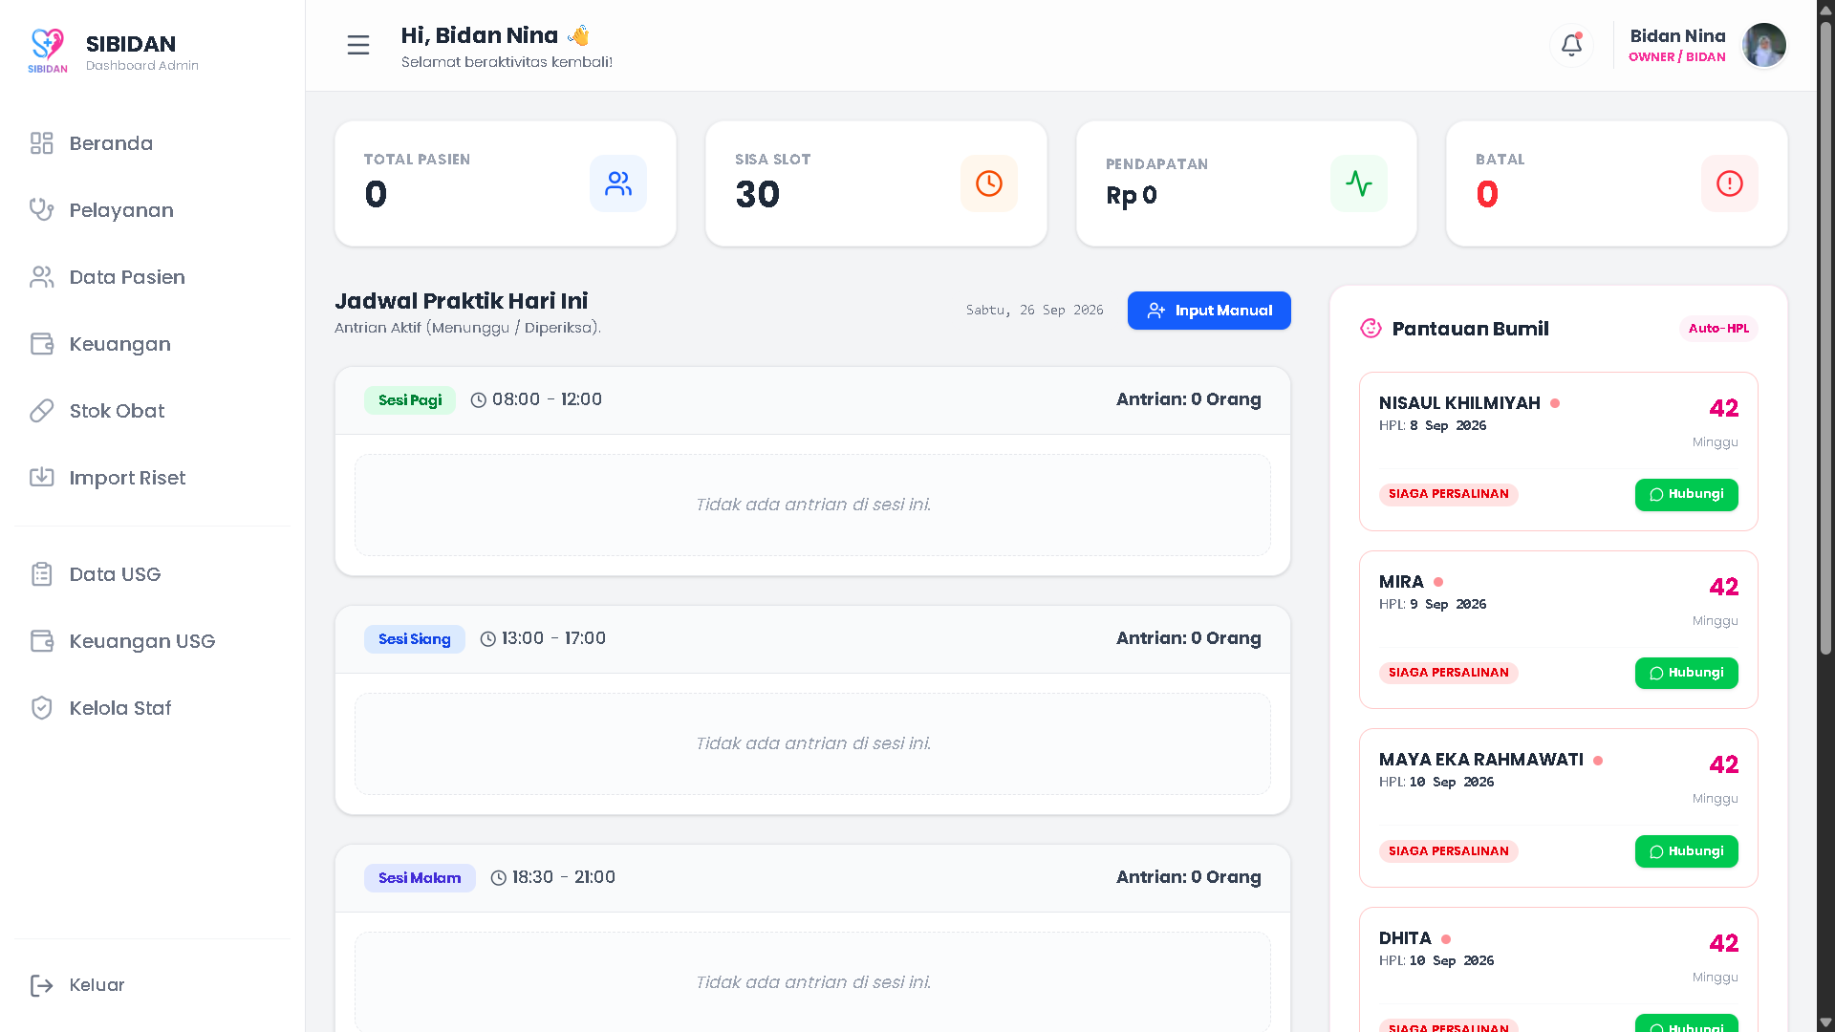Click the Stok Obat pill icon
Viewport: 1835px width, 1032px height.
pyautogui.click(x=41, y=411)
